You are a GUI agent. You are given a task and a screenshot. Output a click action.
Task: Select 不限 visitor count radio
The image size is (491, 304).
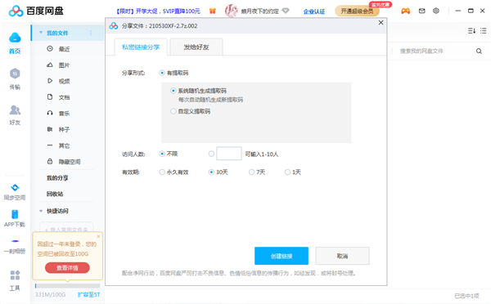click(162, 154)
